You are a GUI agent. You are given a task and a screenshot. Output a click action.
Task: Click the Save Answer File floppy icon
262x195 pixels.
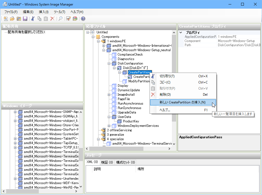[x=25, y=19]
